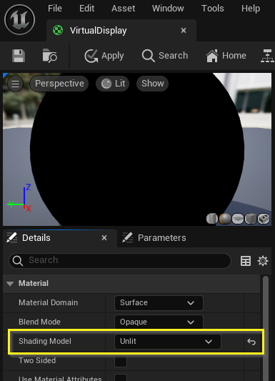Open Details property matrix grid icon
Screen dimensions: 275x381
246,261
